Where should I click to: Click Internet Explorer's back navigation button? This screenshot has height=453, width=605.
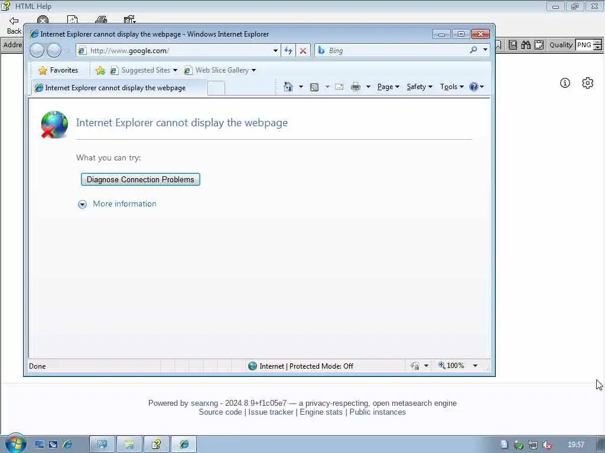37,51
